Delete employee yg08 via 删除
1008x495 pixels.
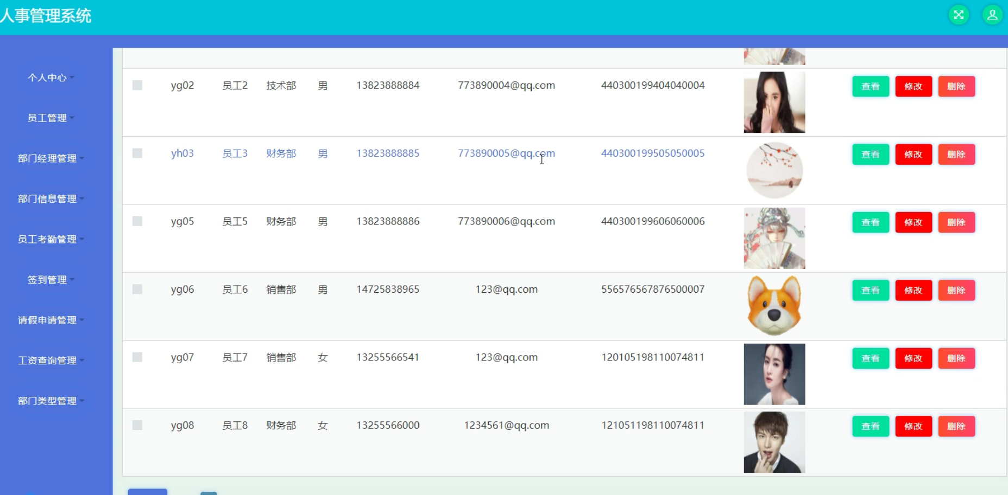tap(956, 426)
